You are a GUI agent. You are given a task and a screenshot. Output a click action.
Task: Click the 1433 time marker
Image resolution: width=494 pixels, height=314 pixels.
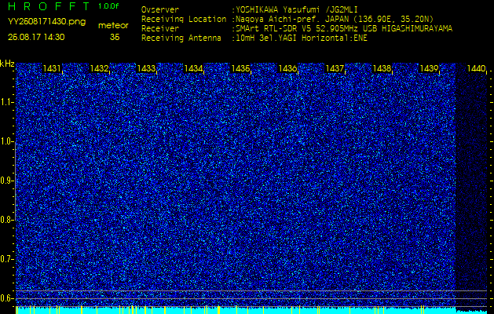click(x=146, y=68)
